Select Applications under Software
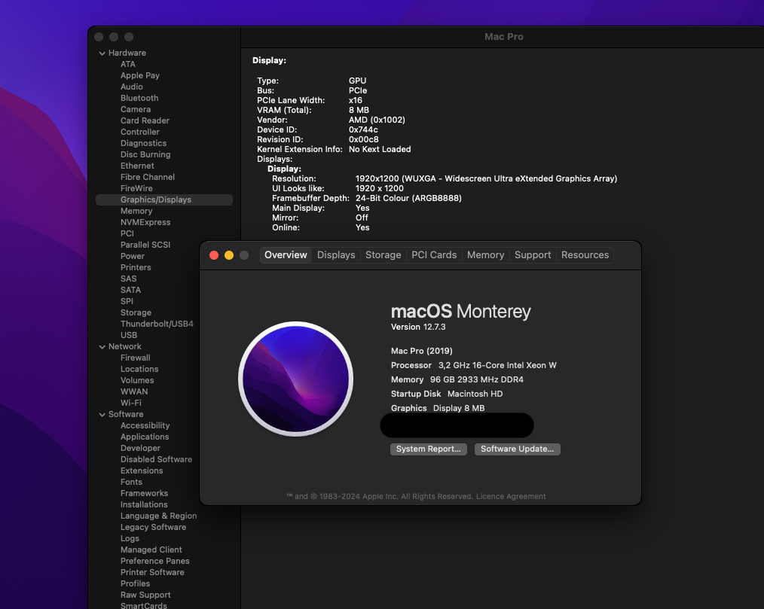This screenshot has height=609, width=764. 145,437
